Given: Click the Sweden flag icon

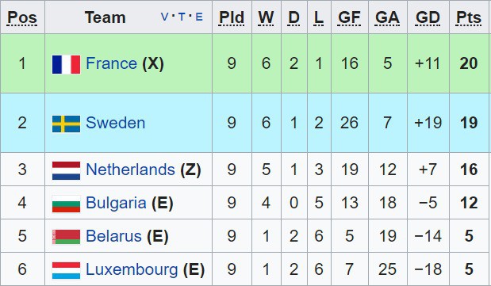Looking at the screenshot, I should pyautogui.click(x=66, y=124).
